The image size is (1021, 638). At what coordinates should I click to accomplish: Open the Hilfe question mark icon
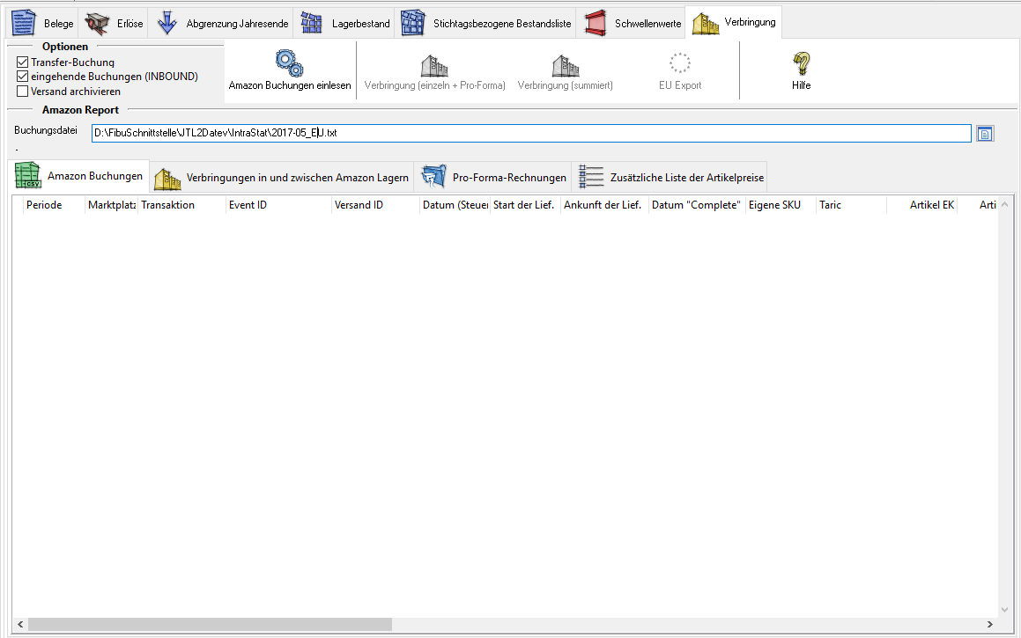[801, 63]
